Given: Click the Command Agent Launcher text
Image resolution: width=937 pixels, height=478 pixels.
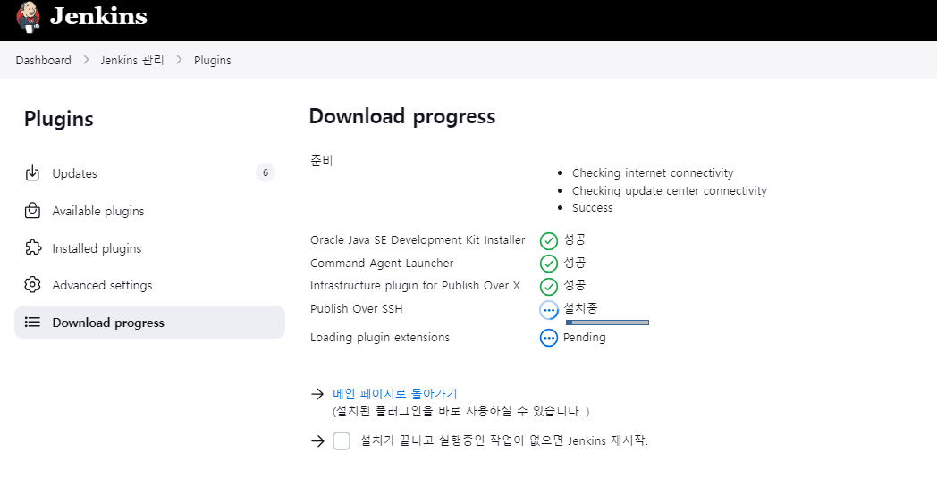Looking at the screenshot, I should pos(382,264).
